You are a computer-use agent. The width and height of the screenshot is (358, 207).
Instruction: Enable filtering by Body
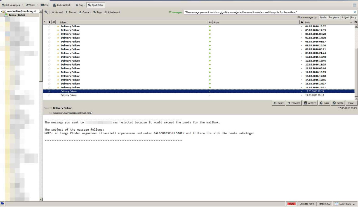point(354,17)
